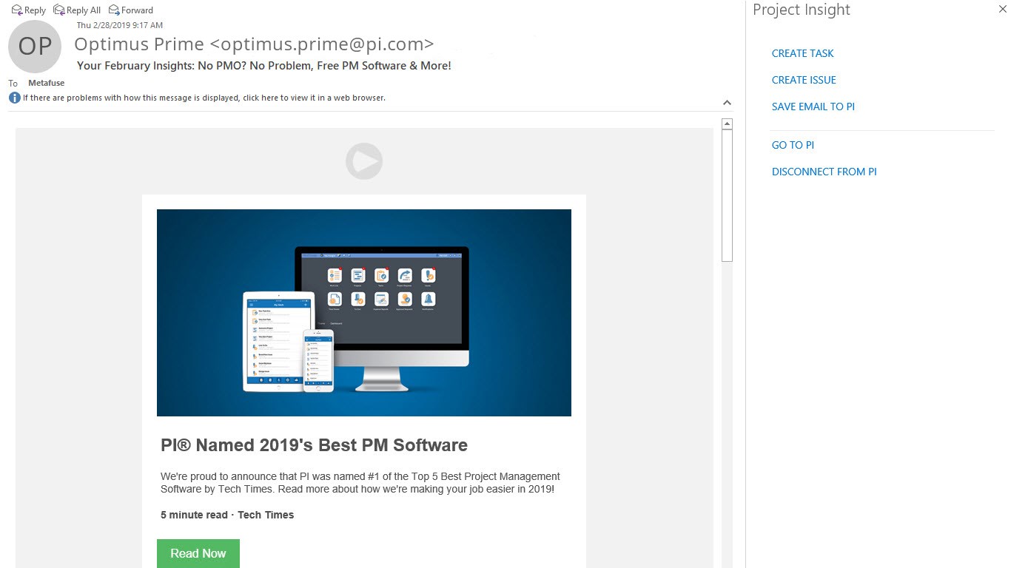
Task: Click the info icon beside display problems message
Action: click(15, 98)
